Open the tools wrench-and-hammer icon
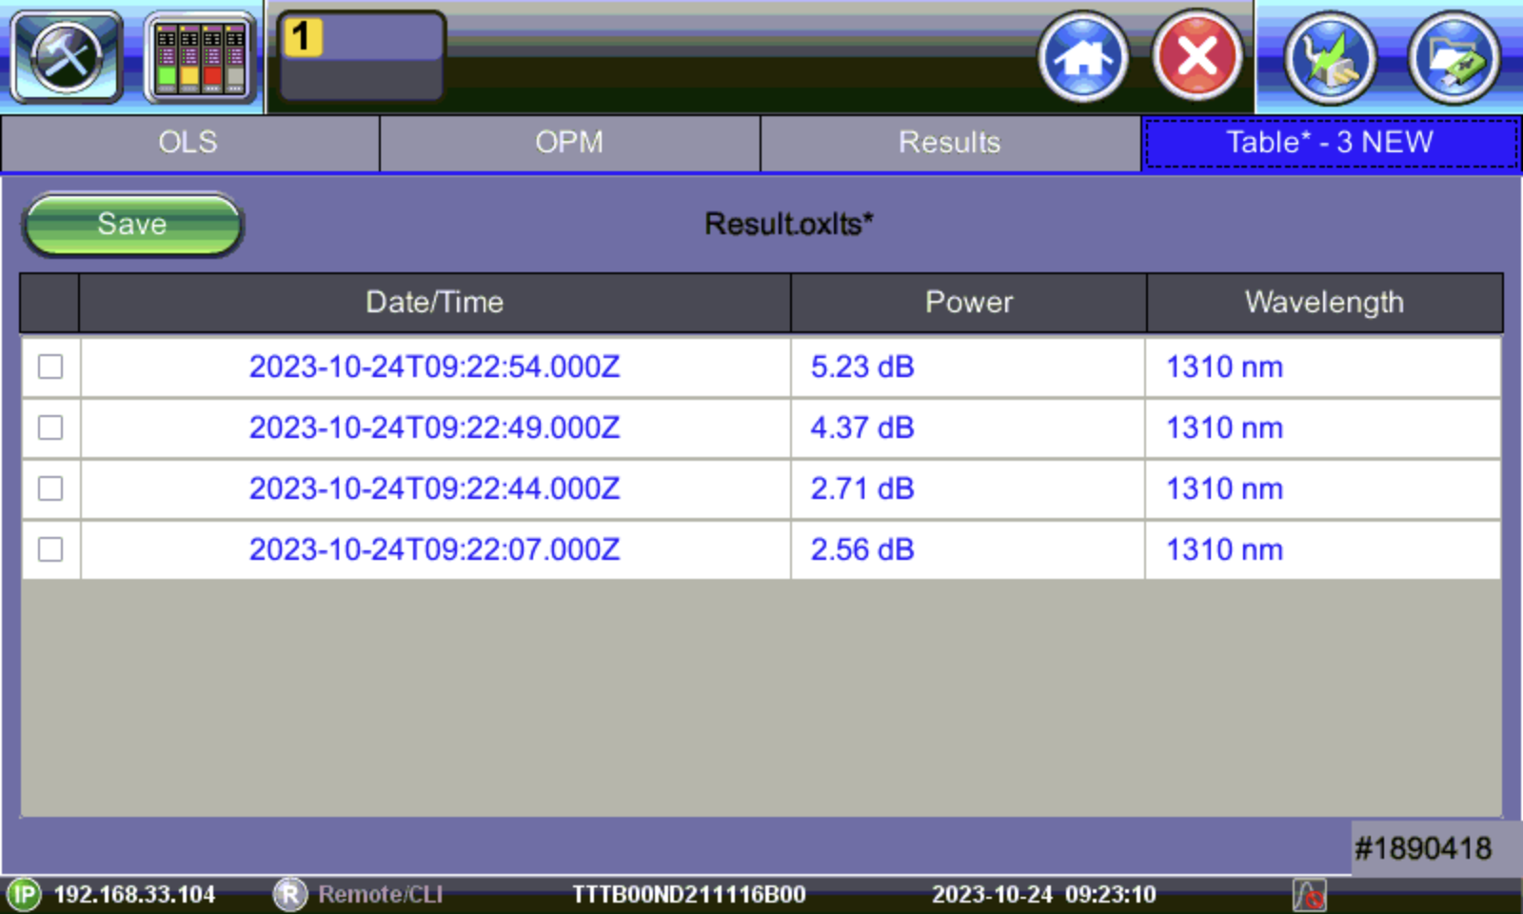The width and height of the screenshot is (1523, 914). click(66, 57)
